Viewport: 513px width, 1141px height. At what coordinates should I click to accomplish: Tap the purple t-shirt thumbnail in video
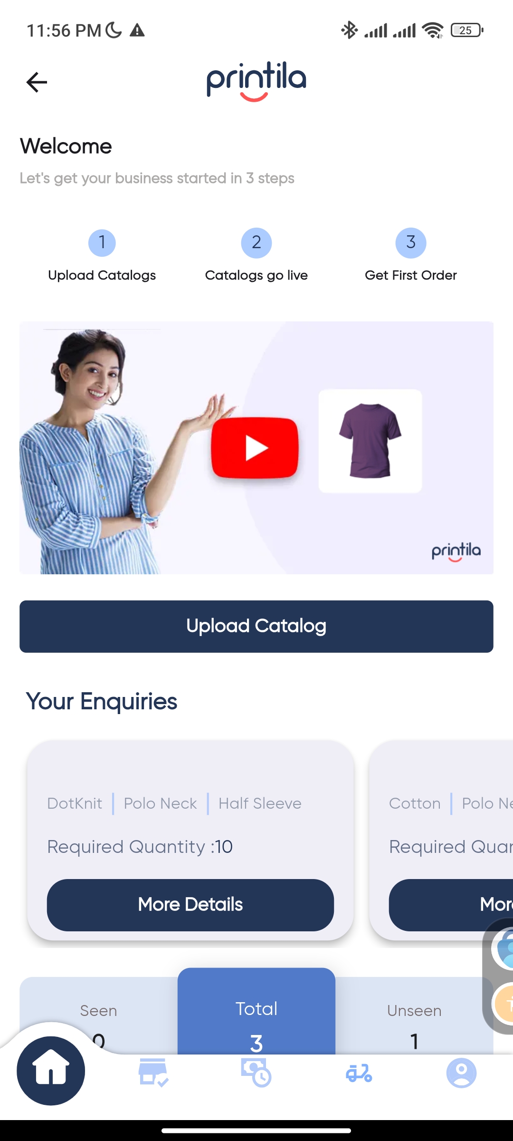[x=370, y=441]
